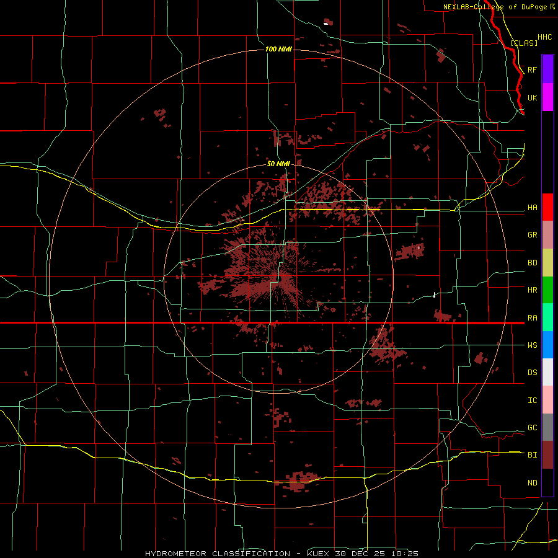
Task: Click the purple RF legend swatch
Action: click(547, 69)
